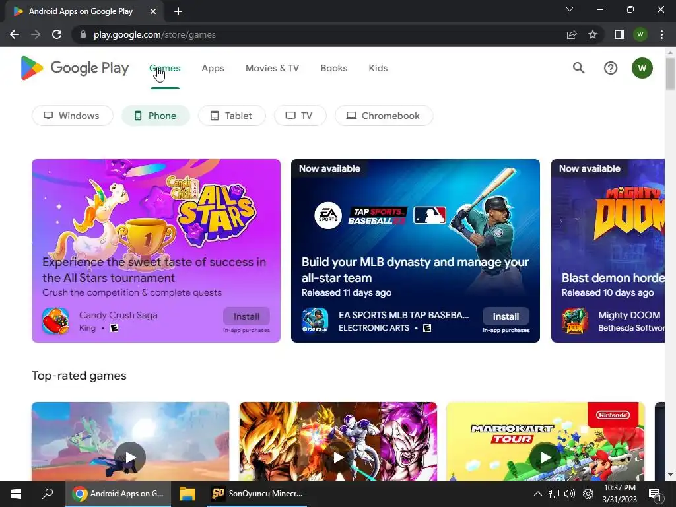This screenshot has height=507, width=676.
Task: Bookmark this page with the star icon
Action: [593, 34]
